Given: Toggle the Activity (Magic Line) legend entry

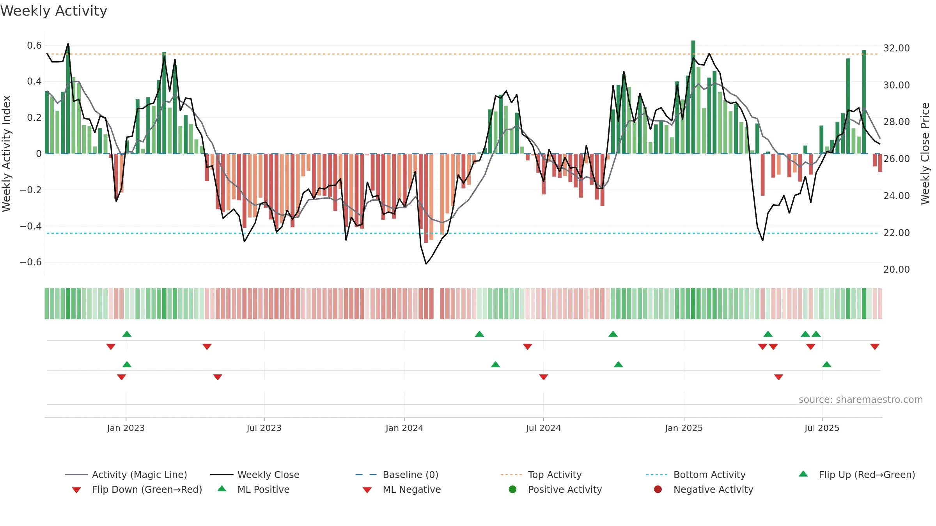Looking at the screenshot, I should (126, 475).
